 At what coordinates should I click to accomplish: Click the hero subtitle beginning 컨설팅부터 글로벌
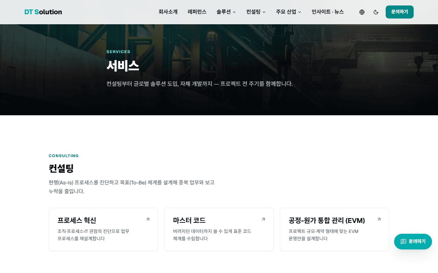point(200,84)
